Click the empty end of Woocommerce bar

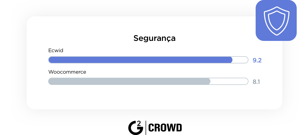pos(229,81)
